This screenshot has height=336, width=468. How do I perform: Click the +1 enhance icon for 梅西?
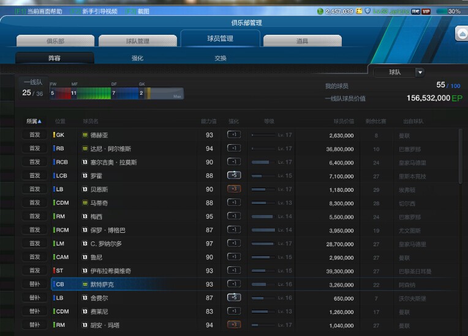point(234,216)
